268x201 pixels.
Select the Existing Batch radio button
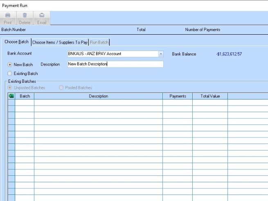[10, 74]
